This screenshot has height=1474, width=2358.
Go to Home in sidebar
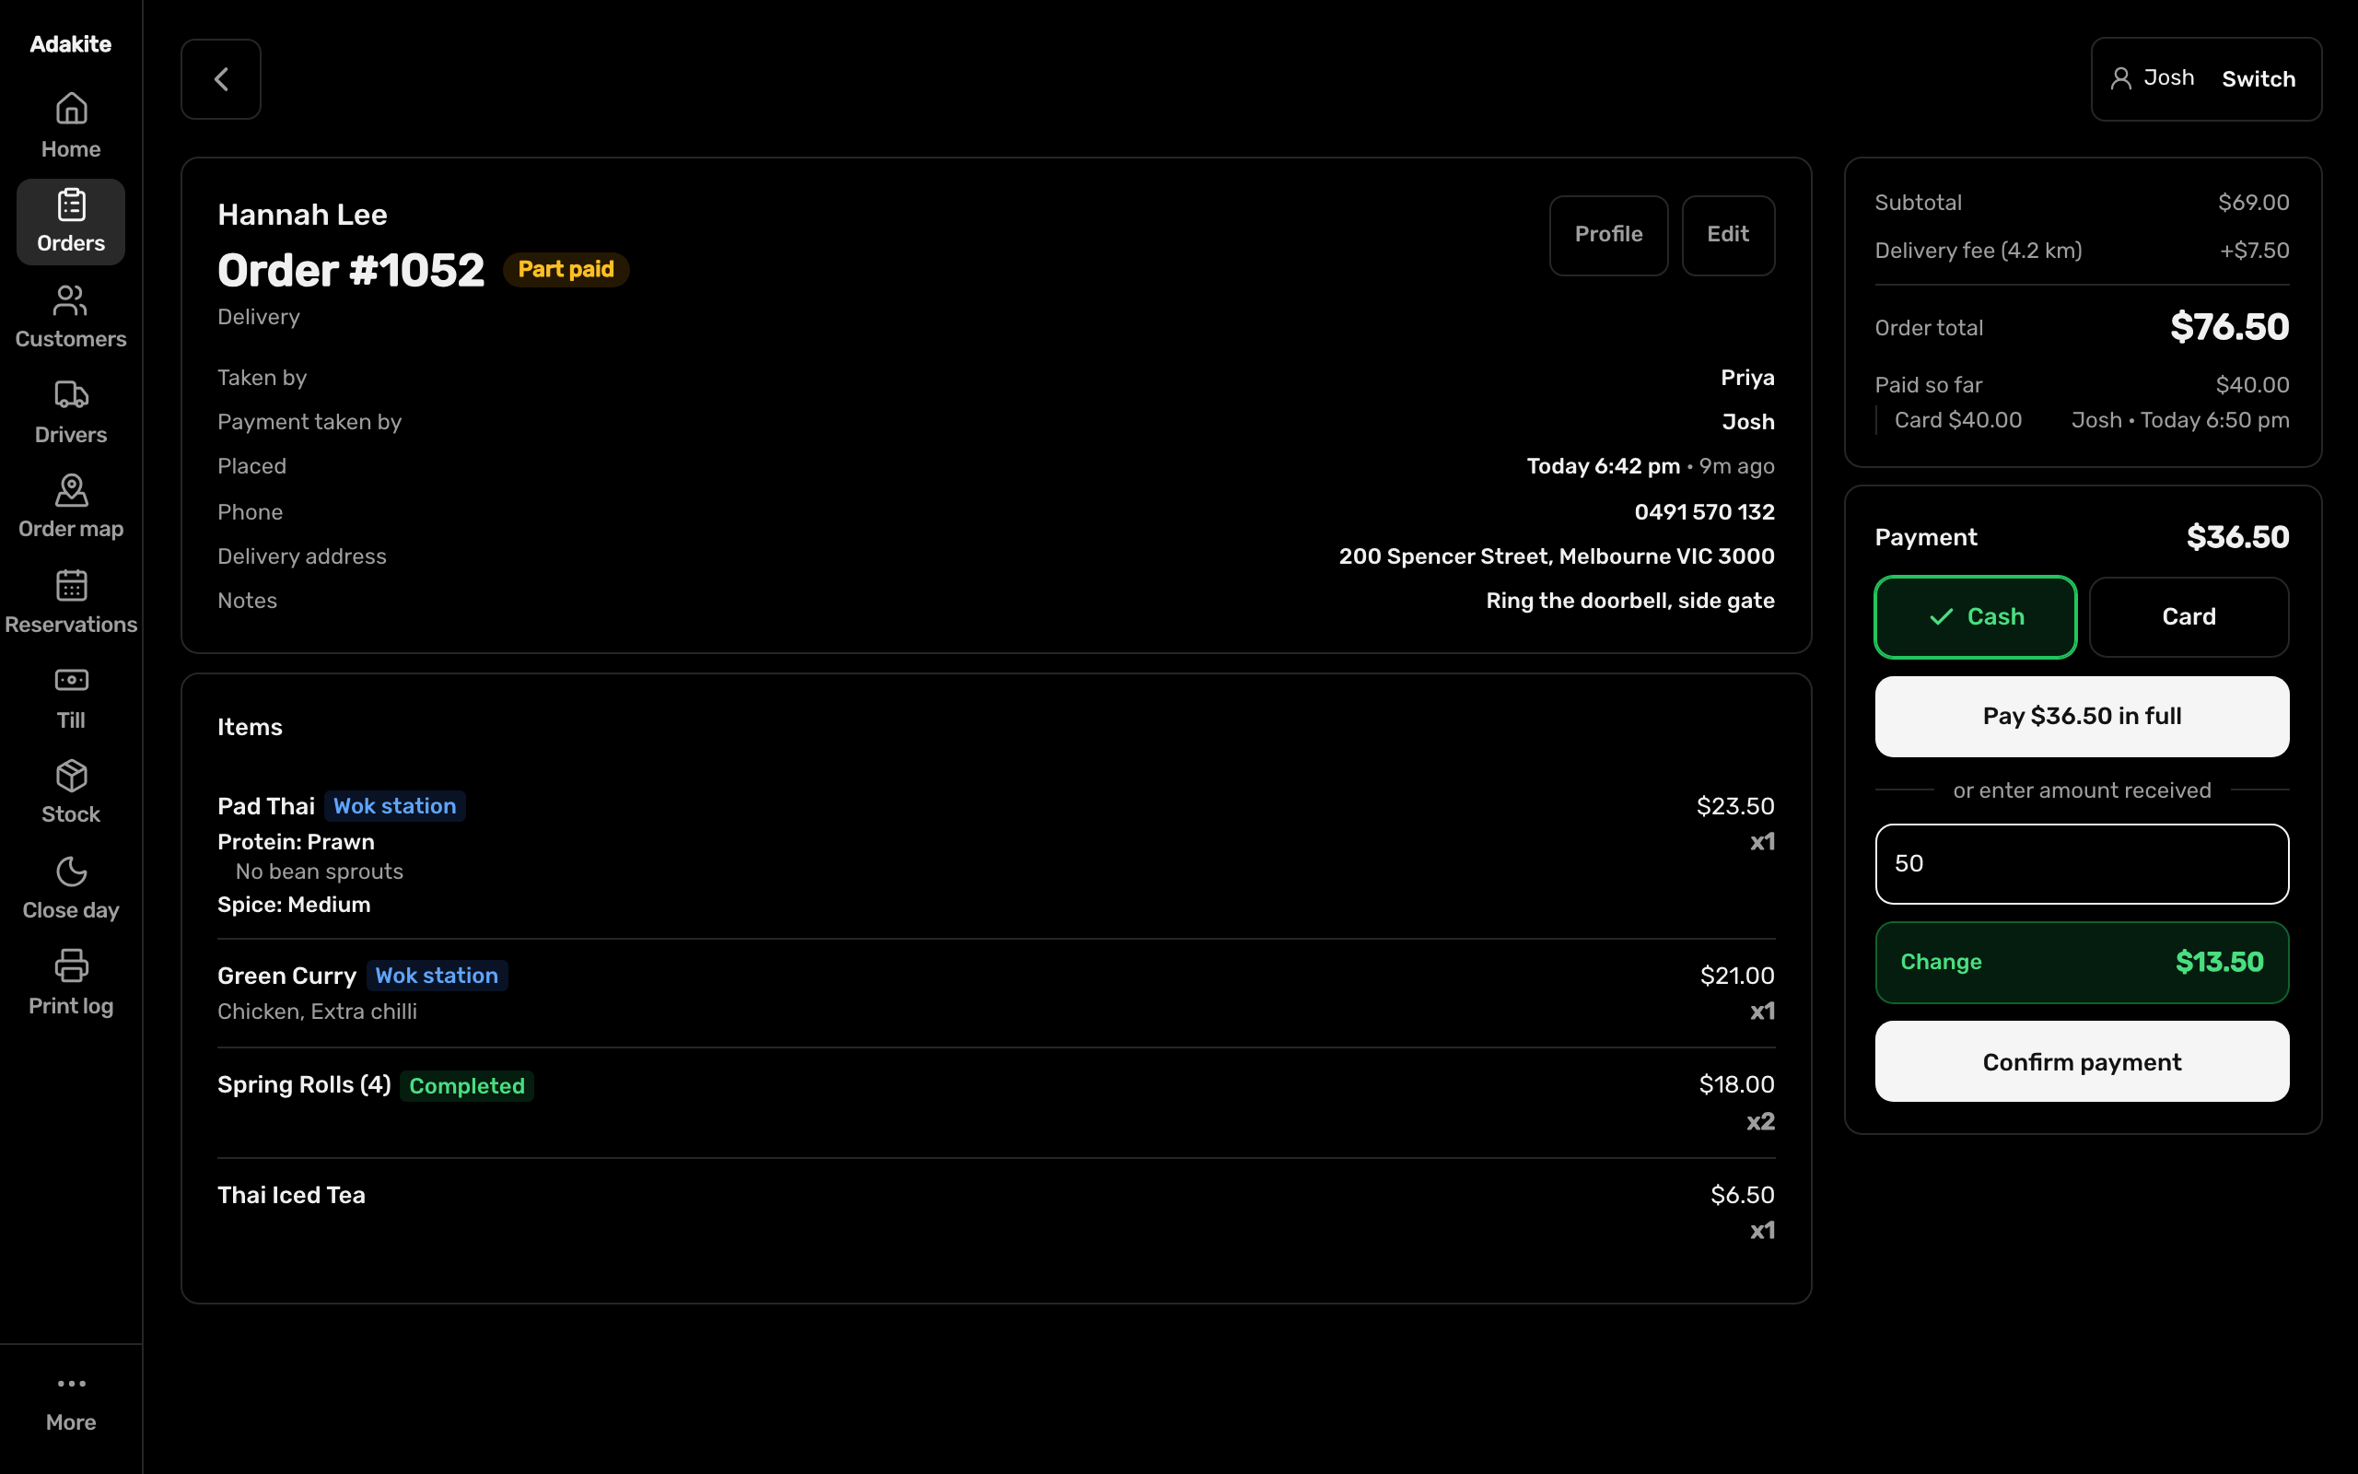tap(71, 126)
